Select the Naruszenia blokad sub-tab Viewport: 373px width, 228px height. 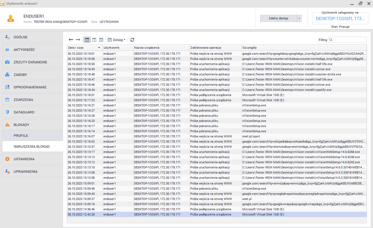pyautogui.click(x=32, y=146)
